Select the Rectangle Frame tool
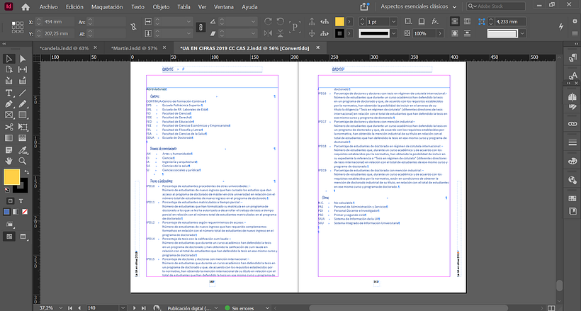The width and height of the screenshot is (581, 311). click(9, 115)
